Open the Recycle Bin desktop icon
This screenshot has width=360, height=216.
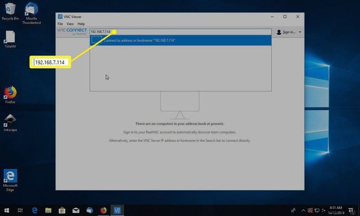[x=10, y=12]
